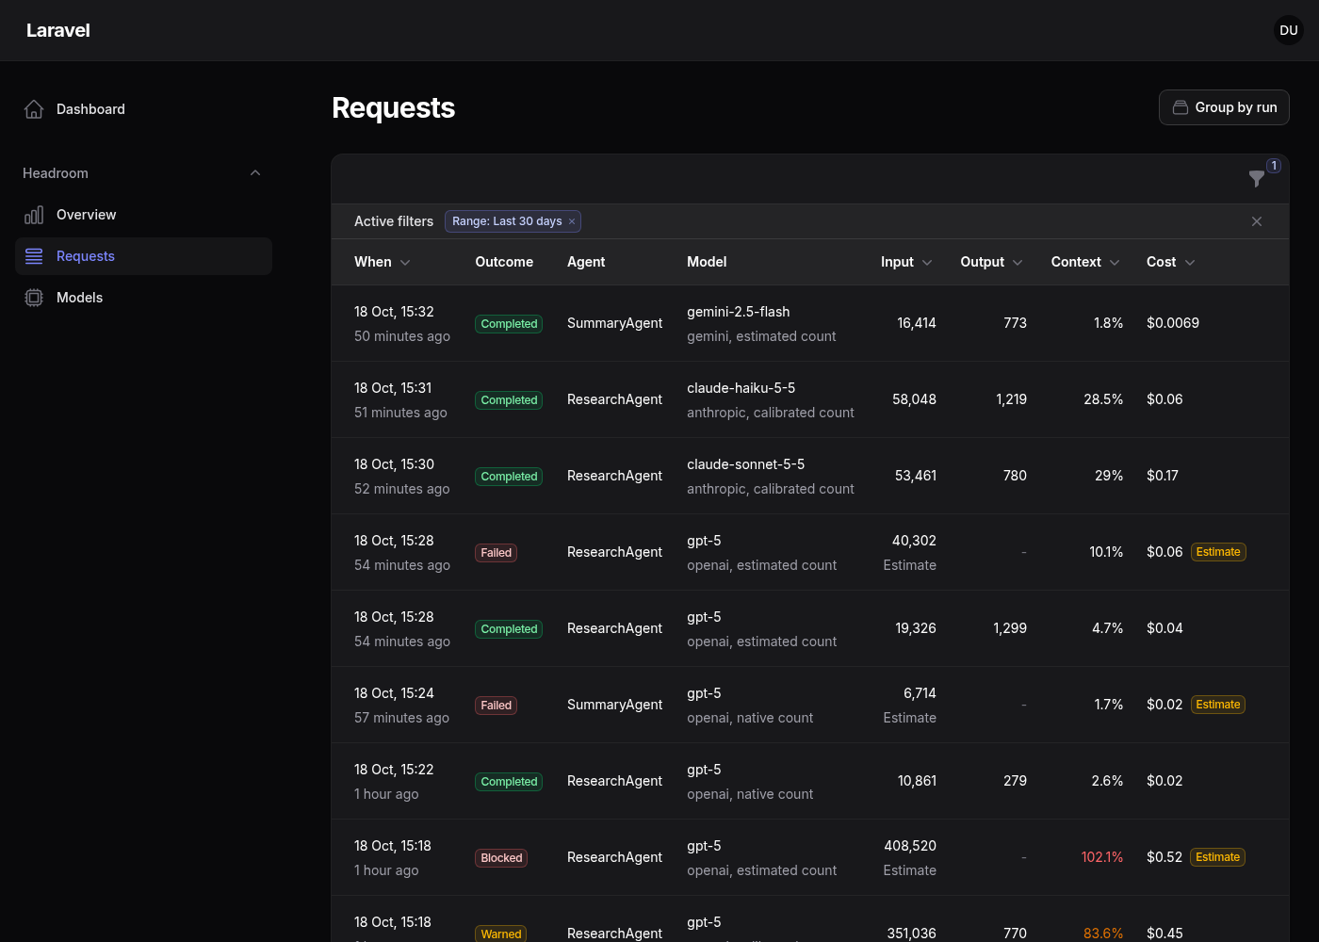Image resolution: width=1319 pixels, height=942 pixels.
Task: Click the Overview bar chart icon
Action: coord(34,215)
